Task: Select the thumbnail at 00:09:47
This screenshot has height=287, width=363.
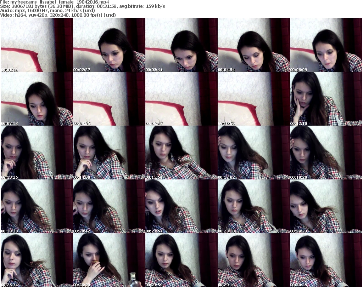Action: (x=181, y=99)
